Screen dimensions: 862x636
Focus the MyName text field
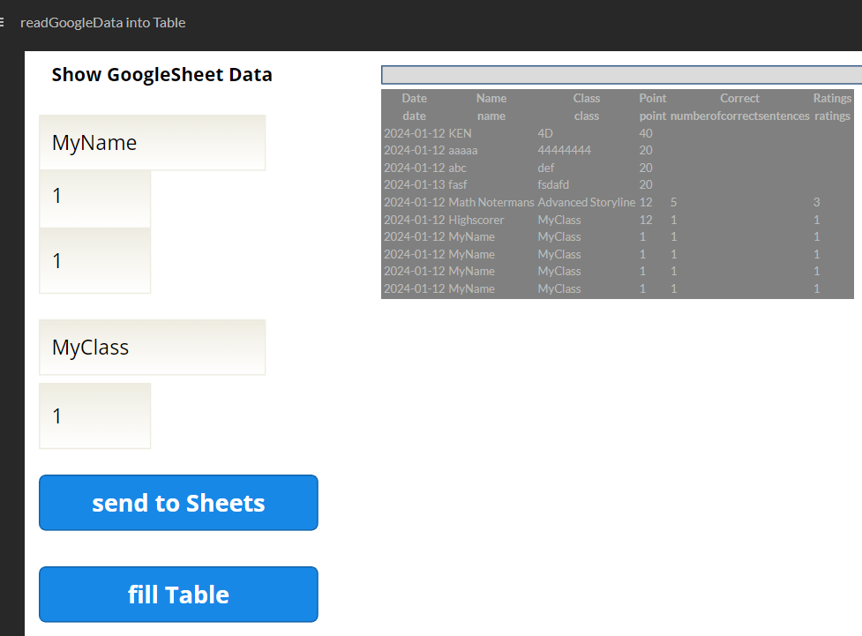coord(152,142)
